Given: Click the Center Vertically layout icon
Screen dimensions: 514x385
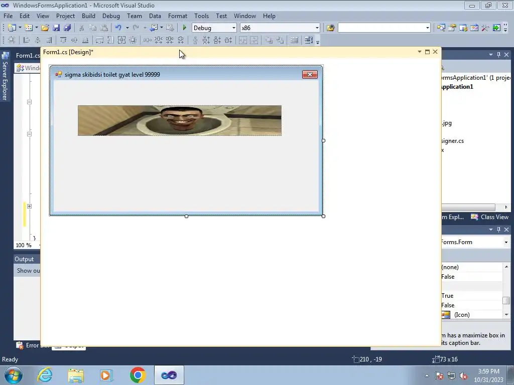Looking at the screenshot, I should point(254,40).
